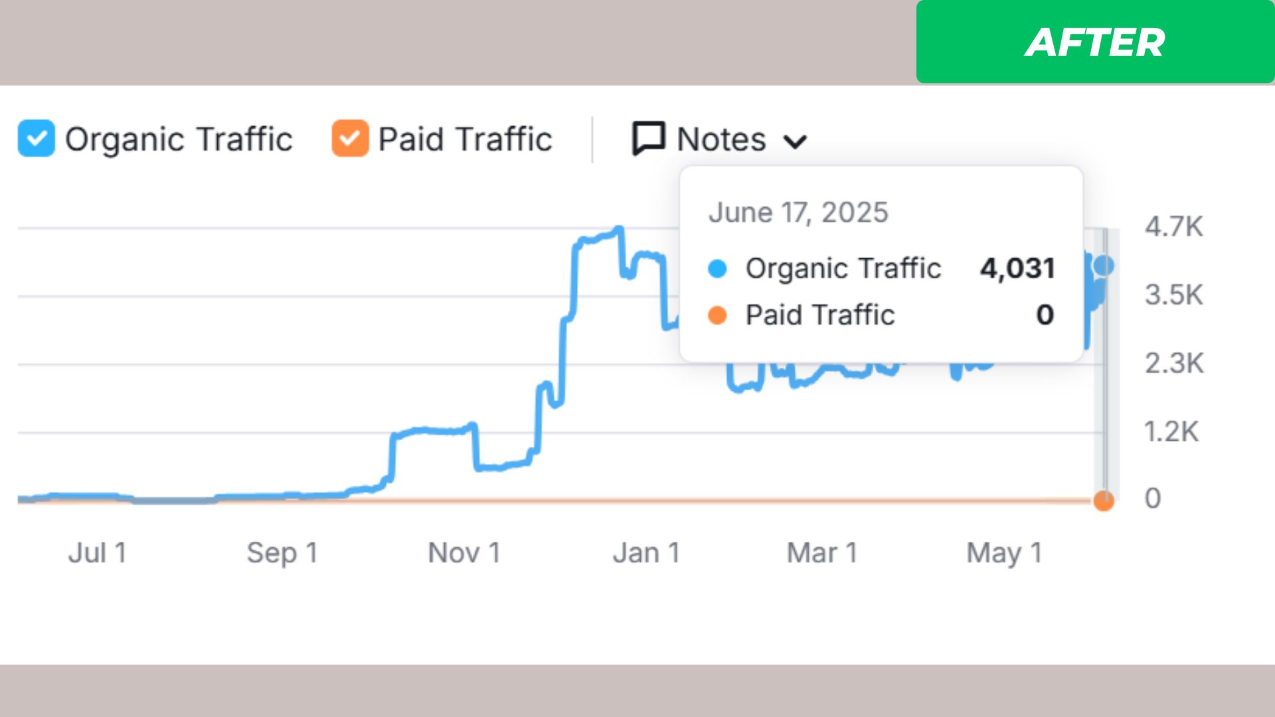Click the Jan 1 axis label
The height and width of the screenshot is (717, 1275).
coord(646,552)
